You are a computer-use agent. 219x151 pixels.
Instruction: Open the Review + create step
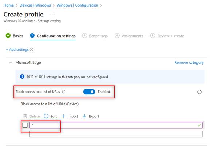(x=168, y=36)
